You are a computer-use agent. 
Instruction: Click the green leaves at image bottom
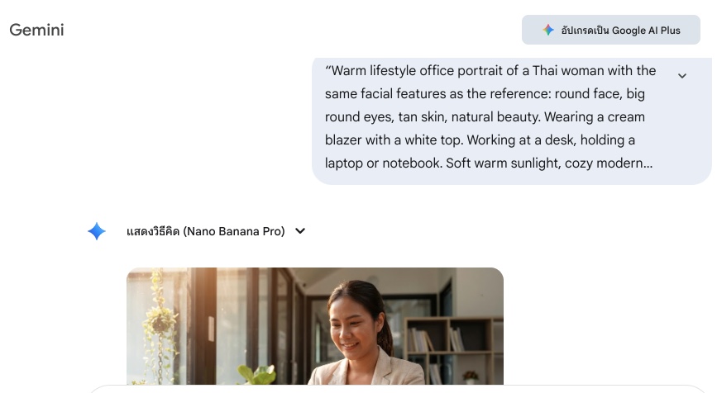click(256, 374)
